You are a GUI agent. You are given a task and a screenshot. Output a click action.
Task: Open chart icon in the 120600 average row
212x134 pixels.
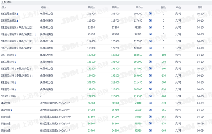click(150, 48)
